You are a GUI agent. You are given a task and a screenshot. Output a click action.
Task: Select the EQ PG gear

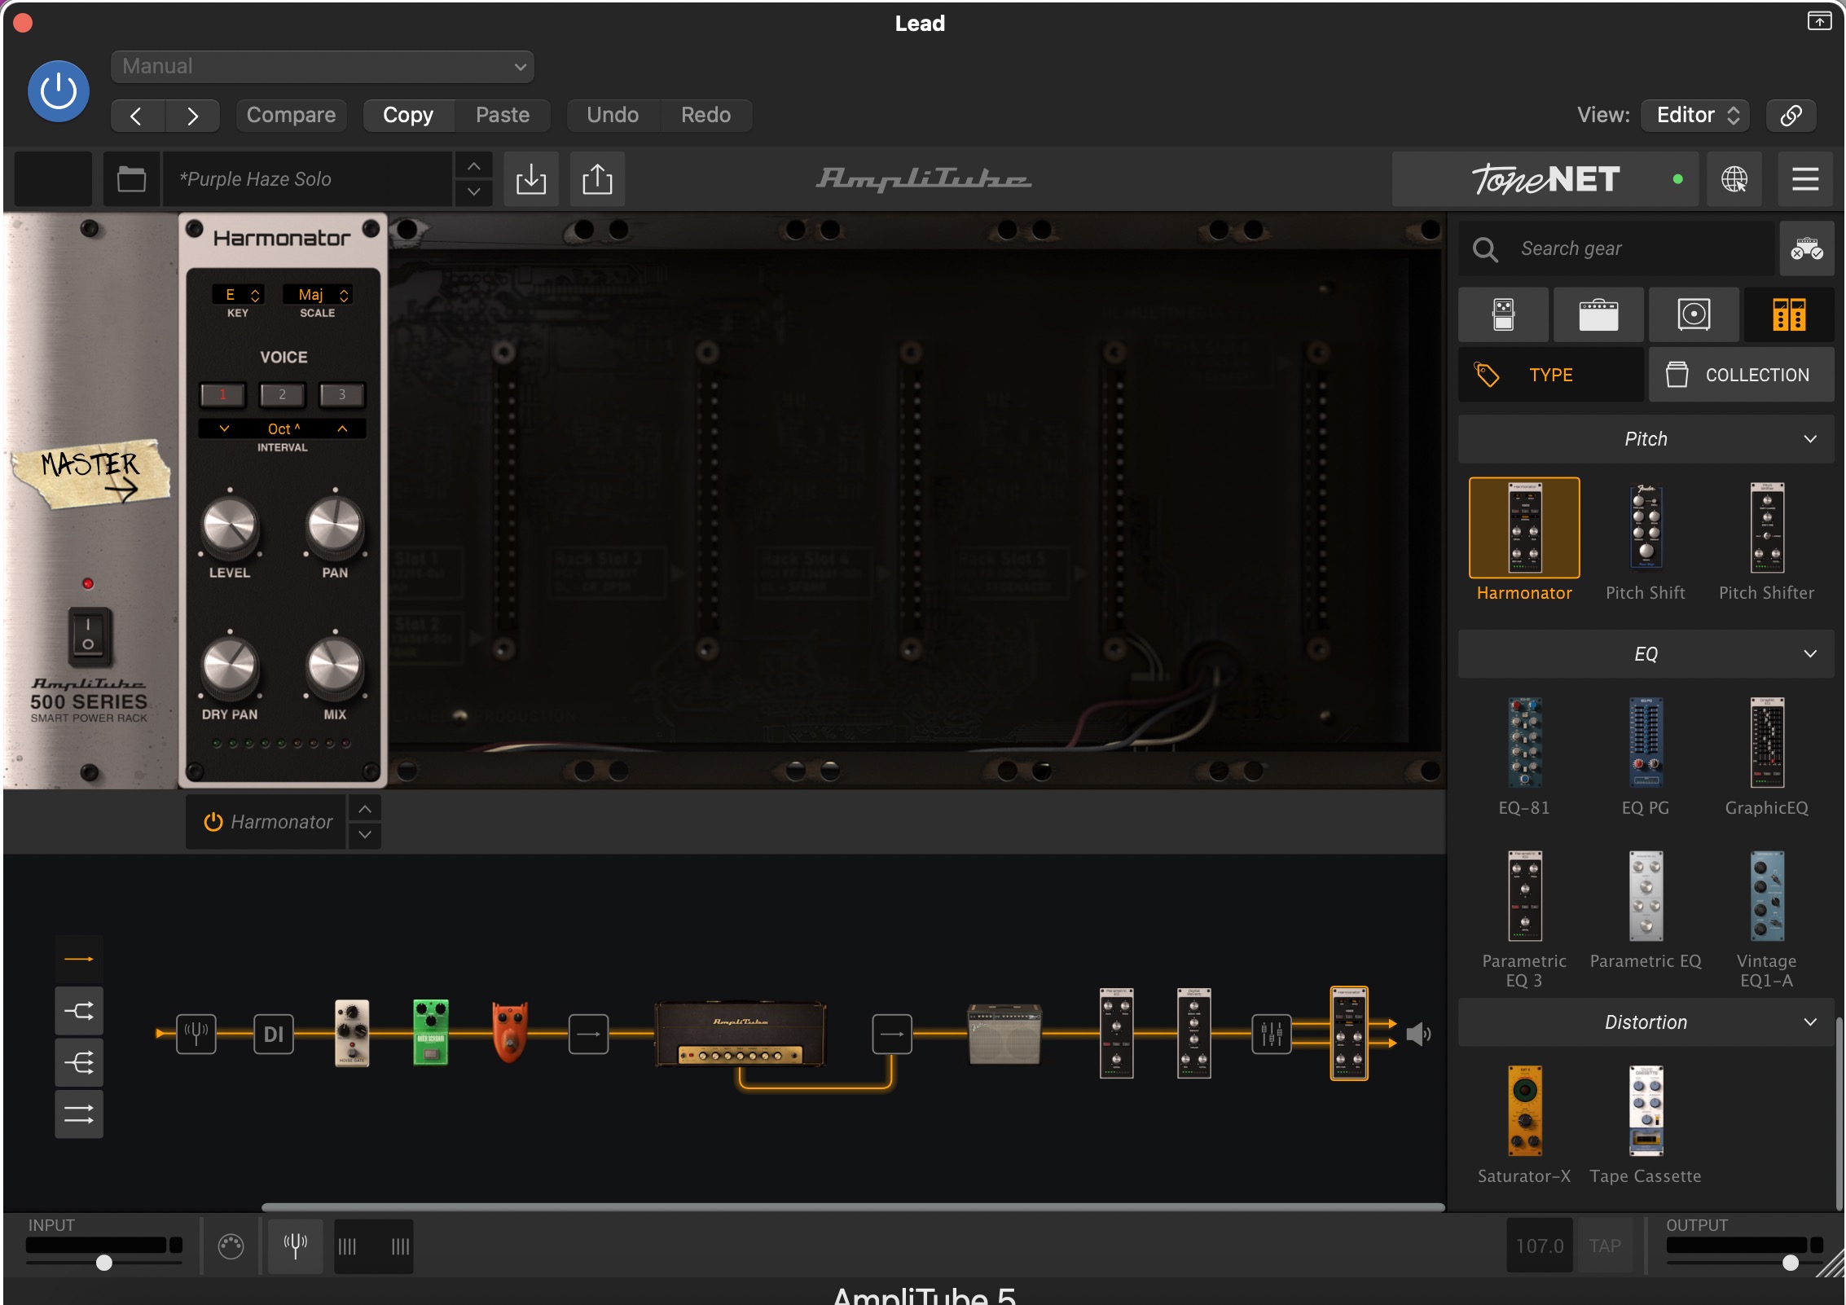point(1646,742)
